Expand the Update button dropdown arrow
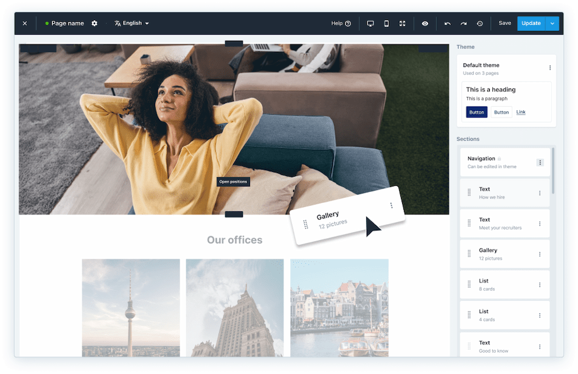The width and height of the screenshot is (578, 374). click(x=552, y=23)
